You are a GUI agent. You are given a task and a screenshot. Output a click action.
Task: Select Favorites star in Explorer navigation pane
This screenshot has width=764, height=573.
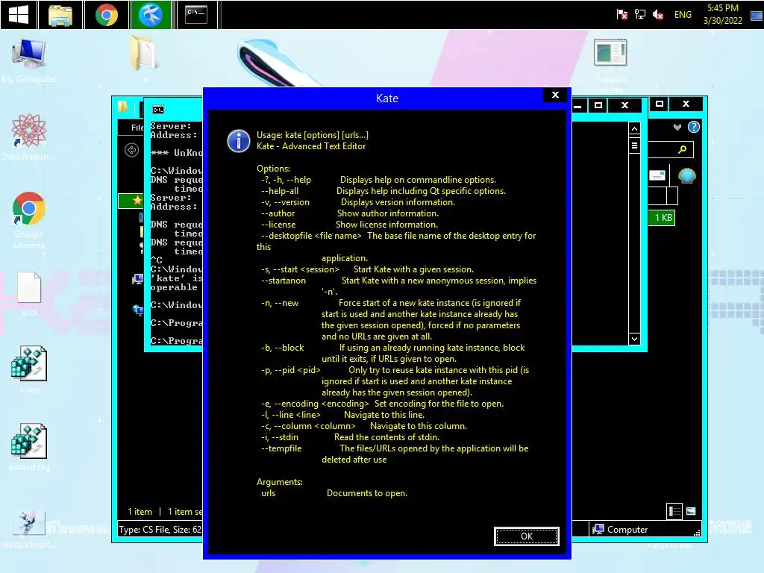137,200
